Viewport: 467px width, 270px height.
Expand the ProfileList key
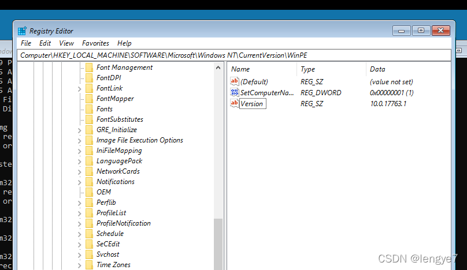80,213
